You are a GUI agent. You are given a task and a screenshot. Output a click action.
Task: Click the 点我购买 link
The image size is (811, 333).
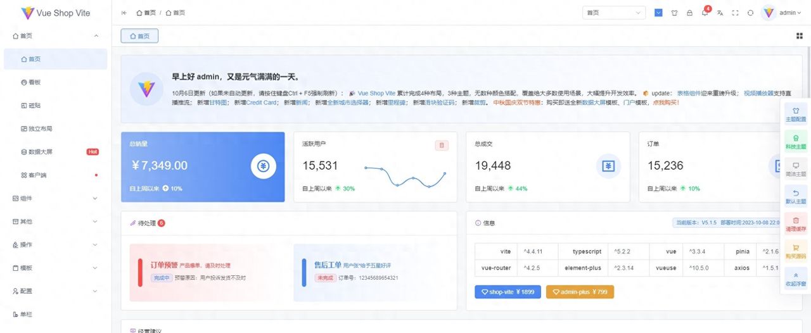coord(666,103)
